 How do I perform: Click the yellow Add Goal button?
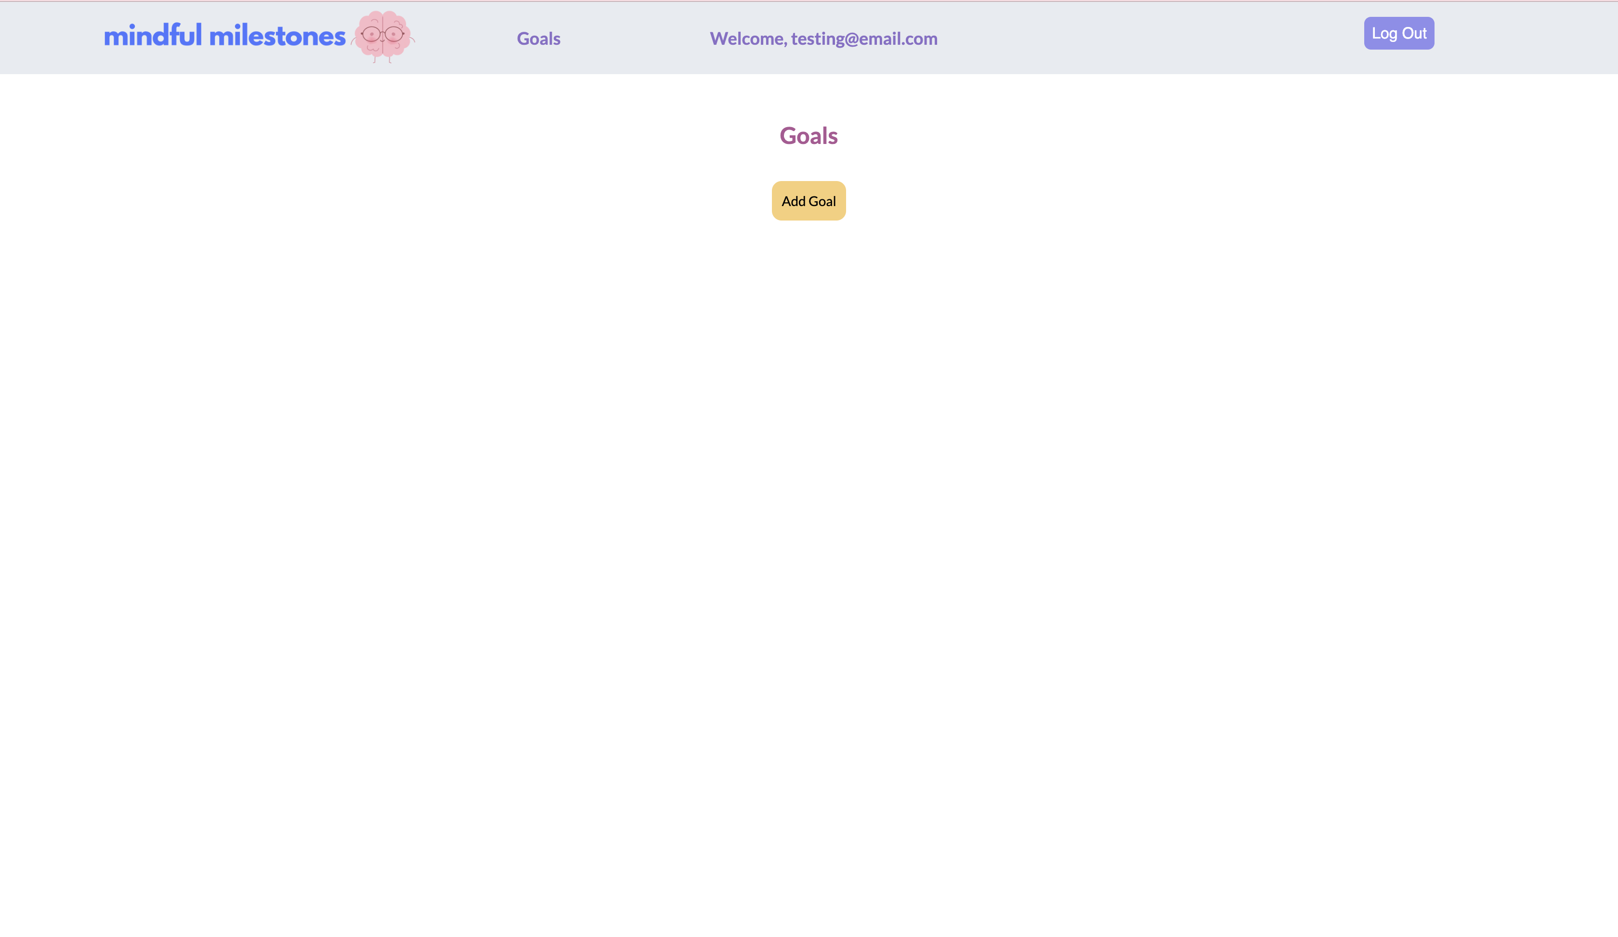coord(809,201)
